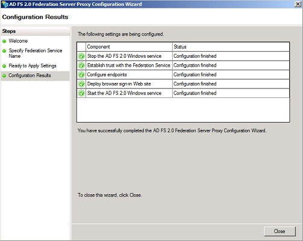
Task: Select 'Establish trust with the Federation Service' cell
Action: point(129,66)
